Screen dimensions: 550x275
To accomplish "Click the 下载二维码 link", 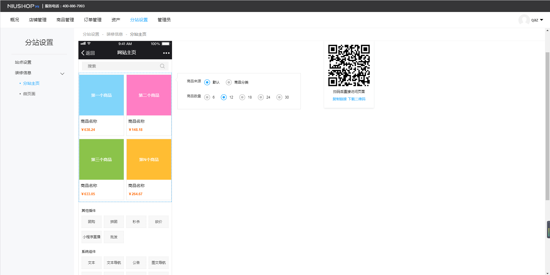I will tap(357, 99).
